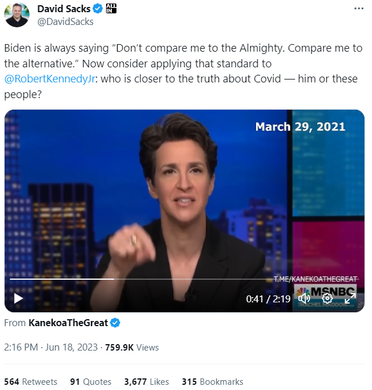
Task: Click David Sacks' verified badge
Action: [97, 9]
